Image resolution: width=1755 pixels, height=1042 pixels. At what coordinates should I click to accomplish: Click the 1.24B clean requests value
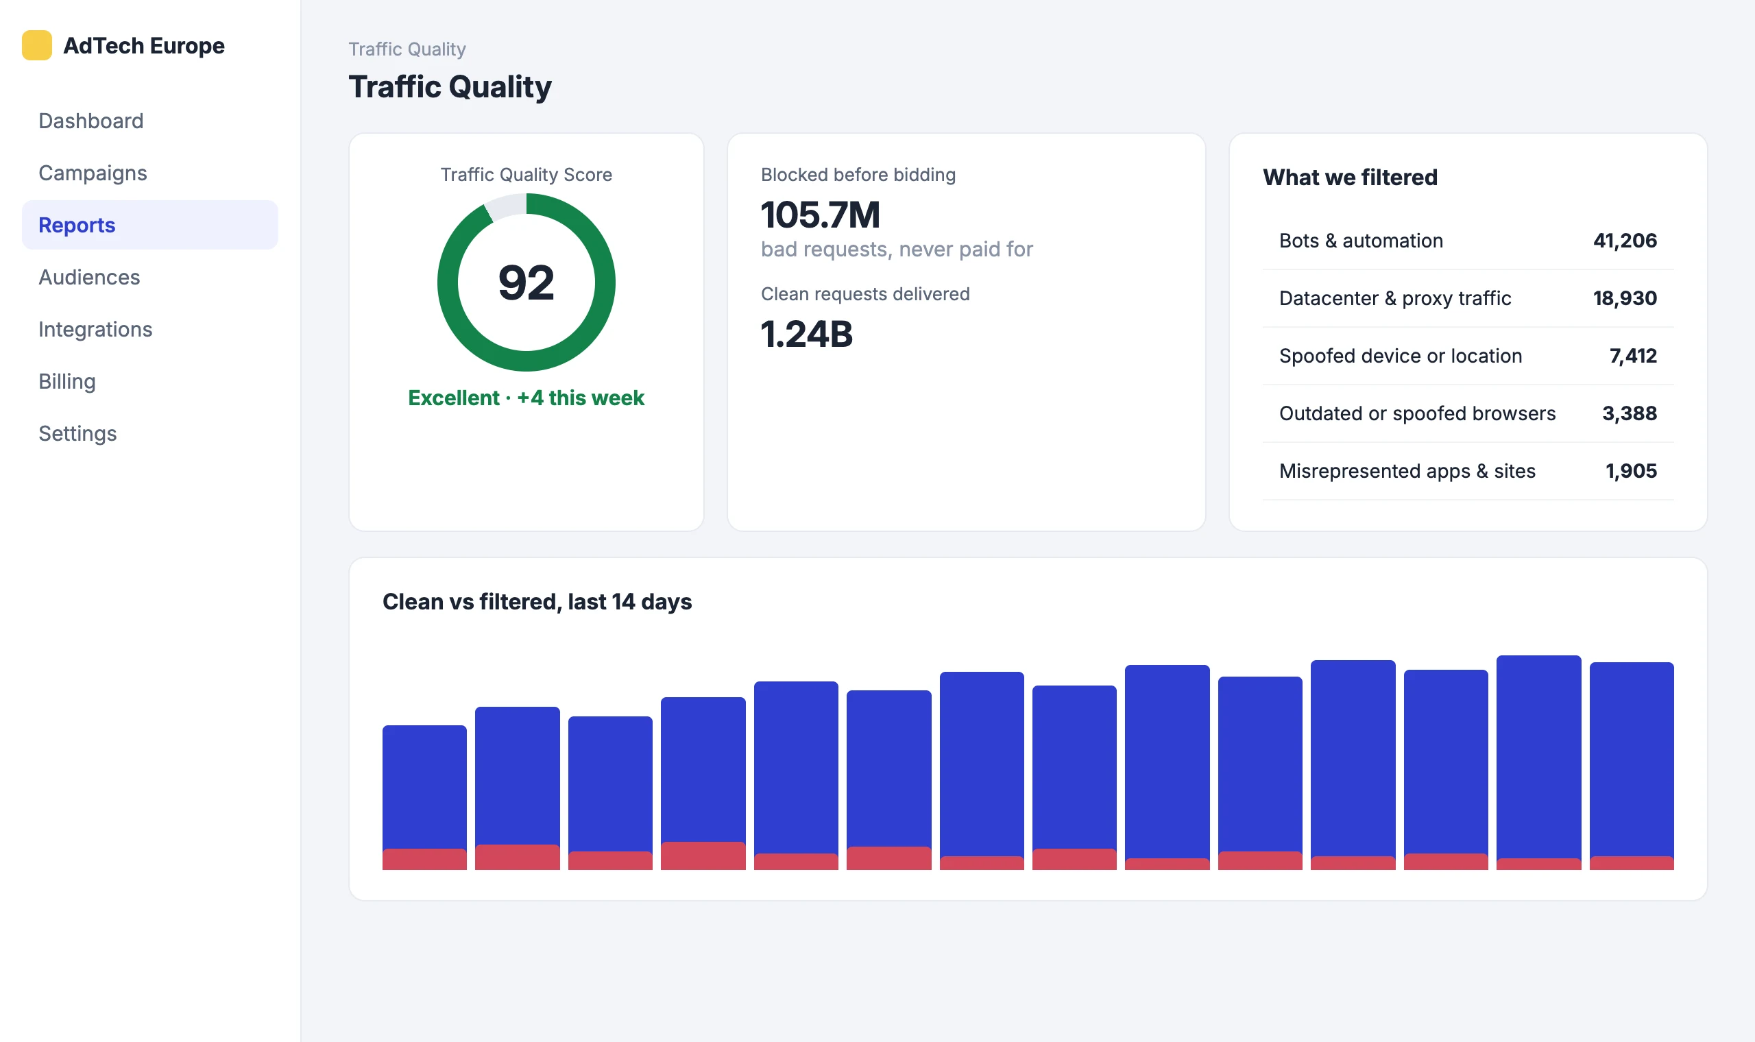point(807,334)
